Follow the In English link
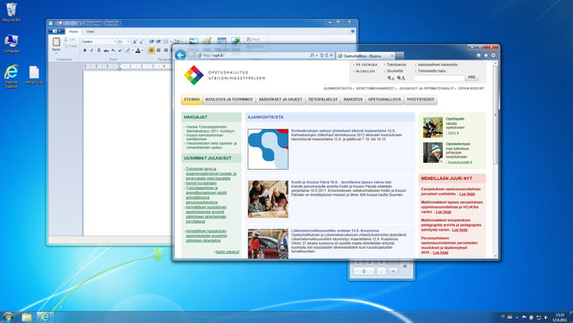Image resolution: width=573 pixels, height=323 pixels. 365,71
